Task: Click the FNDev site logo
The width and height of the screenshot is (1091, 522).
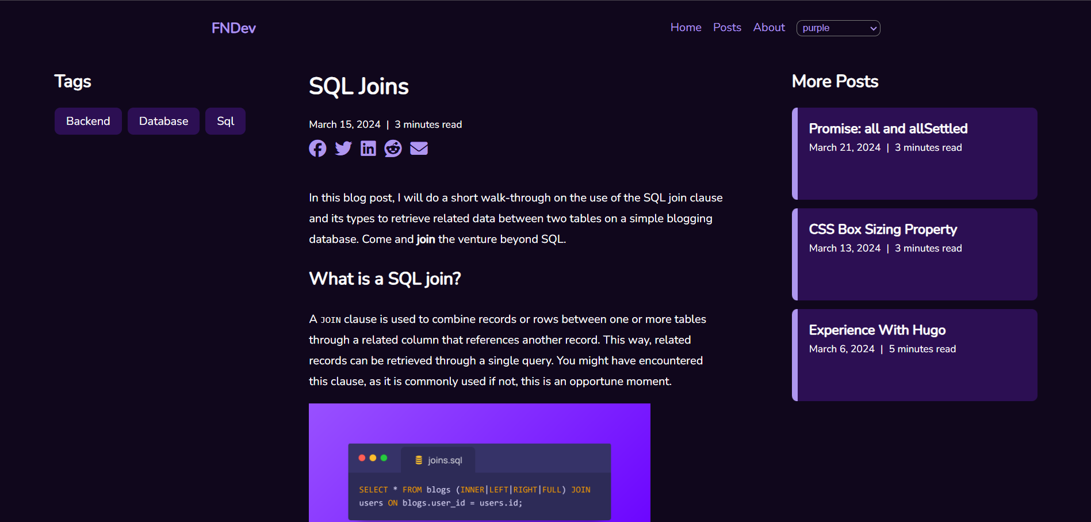Action: coord(233,28)
